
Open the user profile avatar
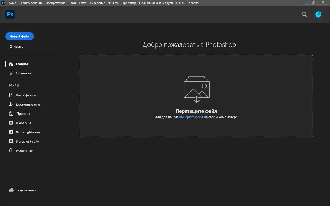pos(318,14)
